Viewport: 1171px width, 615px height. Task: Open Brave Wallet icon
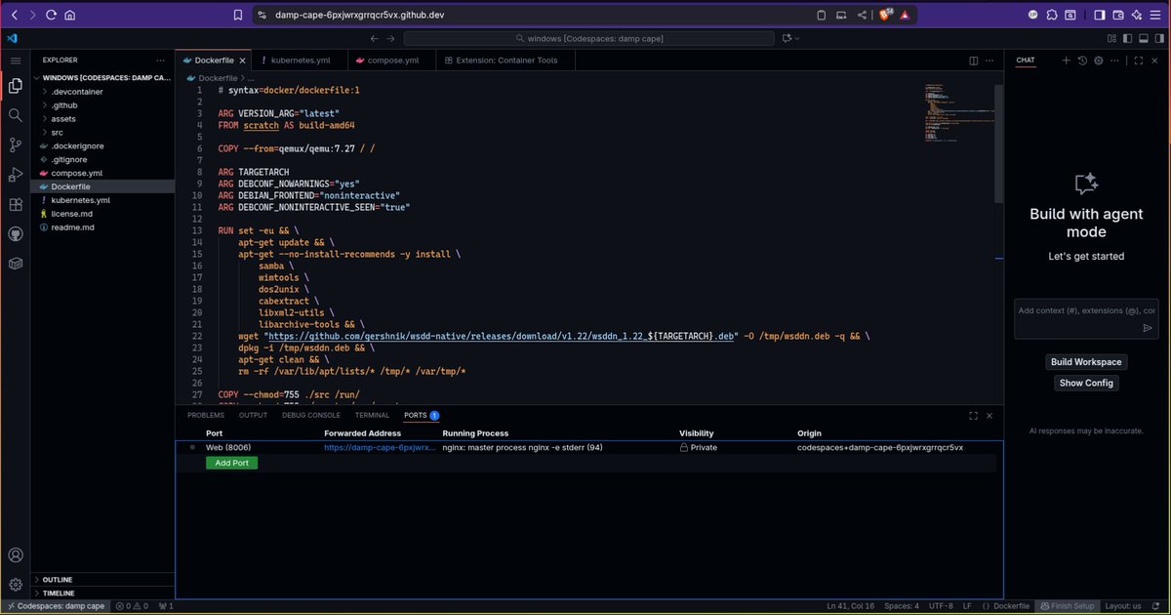1117,15
